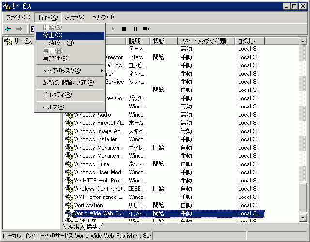This screenshot has height=242, width=310.
Task: Close the open 操作(A) menu header
Action: tap(48, 17)
